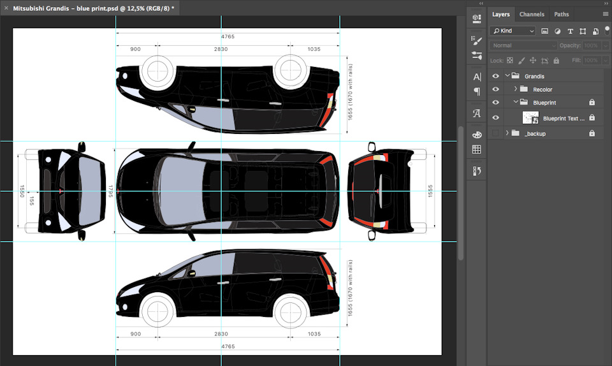
Task: Hide the Blueprint group
Action: pyautogui.click(x=495, y=102)
